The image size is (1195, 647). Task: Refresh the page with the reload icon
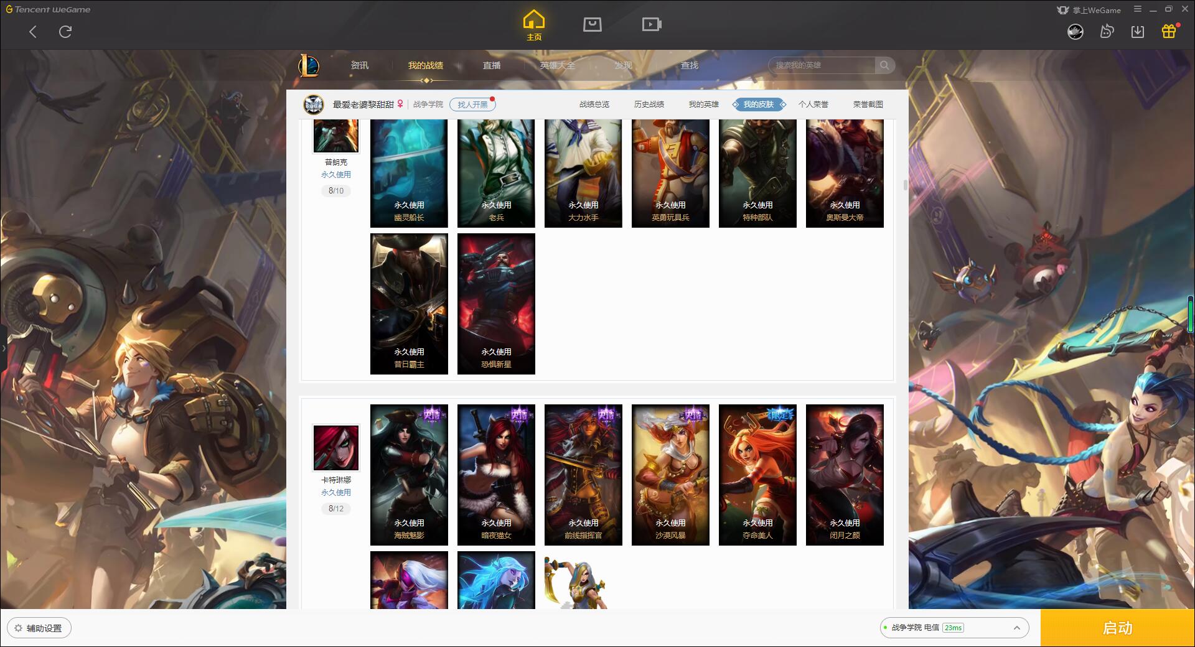[x=65, y=32]
